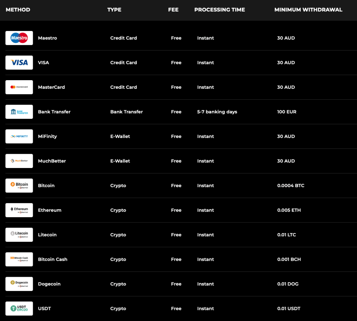Pick the USDT ERC20 logo

click(x=19, y=308)
